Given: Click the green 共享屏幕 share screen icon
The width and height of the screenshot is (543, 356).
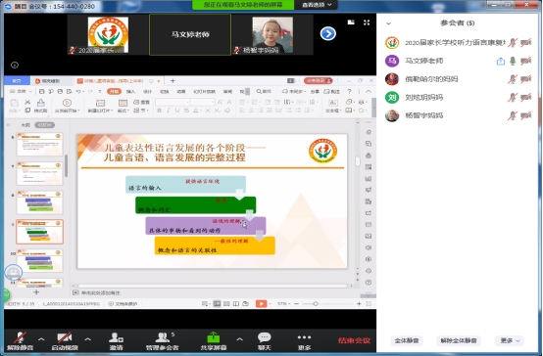Looking at the screenshot, I should (214, 337).
